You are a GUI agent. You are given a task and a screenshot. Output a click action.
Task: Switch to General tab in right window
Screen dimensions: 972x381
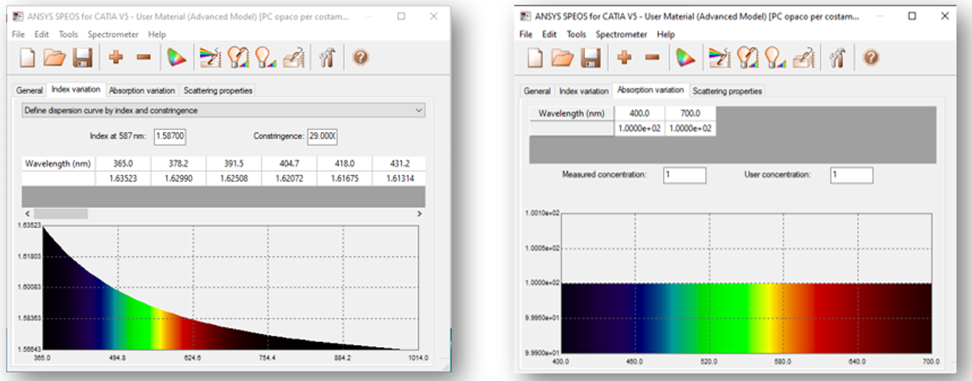pos(537,92)
